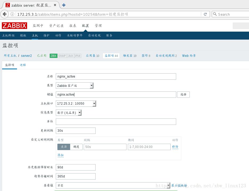Go to 服务 submenu
Screen dimensions: 249x191
coord(109,35)
